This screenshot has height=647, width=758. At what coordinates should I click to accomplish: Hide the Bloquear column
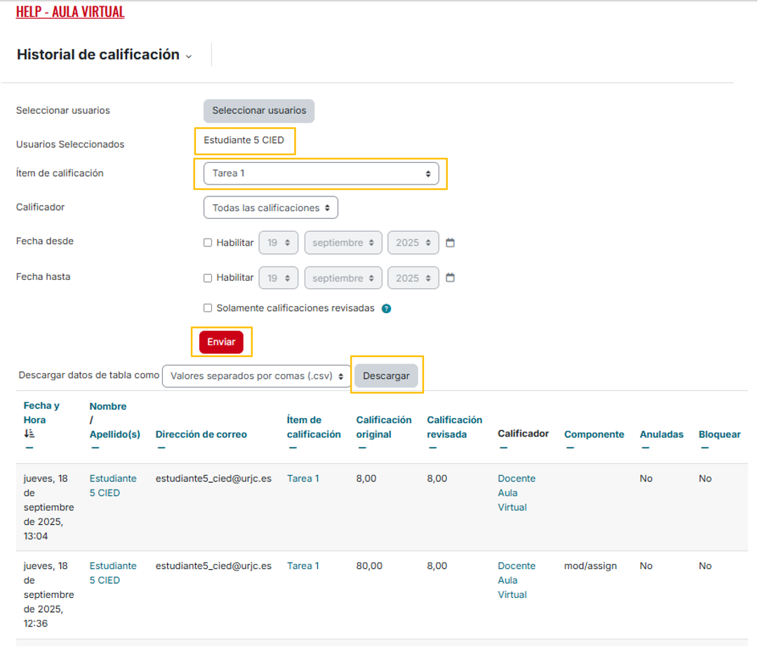tap(705, 448)
